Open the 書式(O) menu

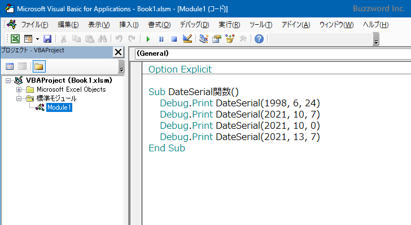(159, 25)
